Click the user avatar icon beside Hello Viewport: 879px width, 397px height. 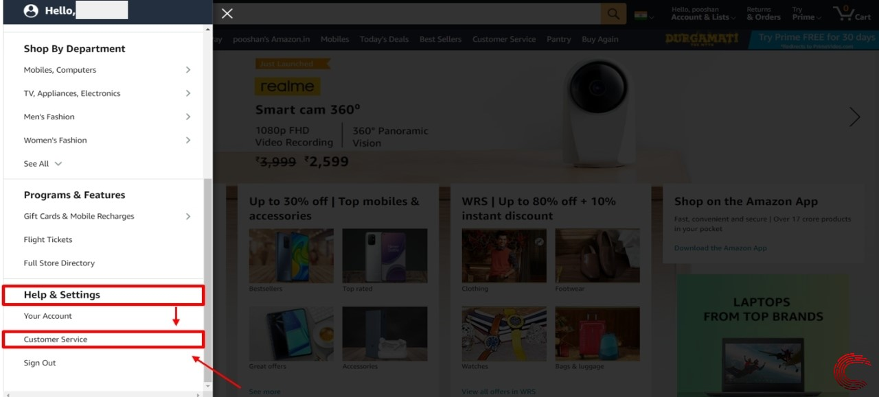click(x=31, y=11)
